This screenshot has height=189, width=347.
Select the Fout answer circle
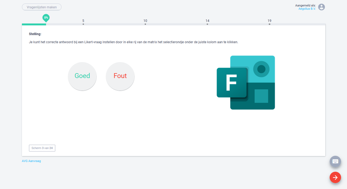120,76
